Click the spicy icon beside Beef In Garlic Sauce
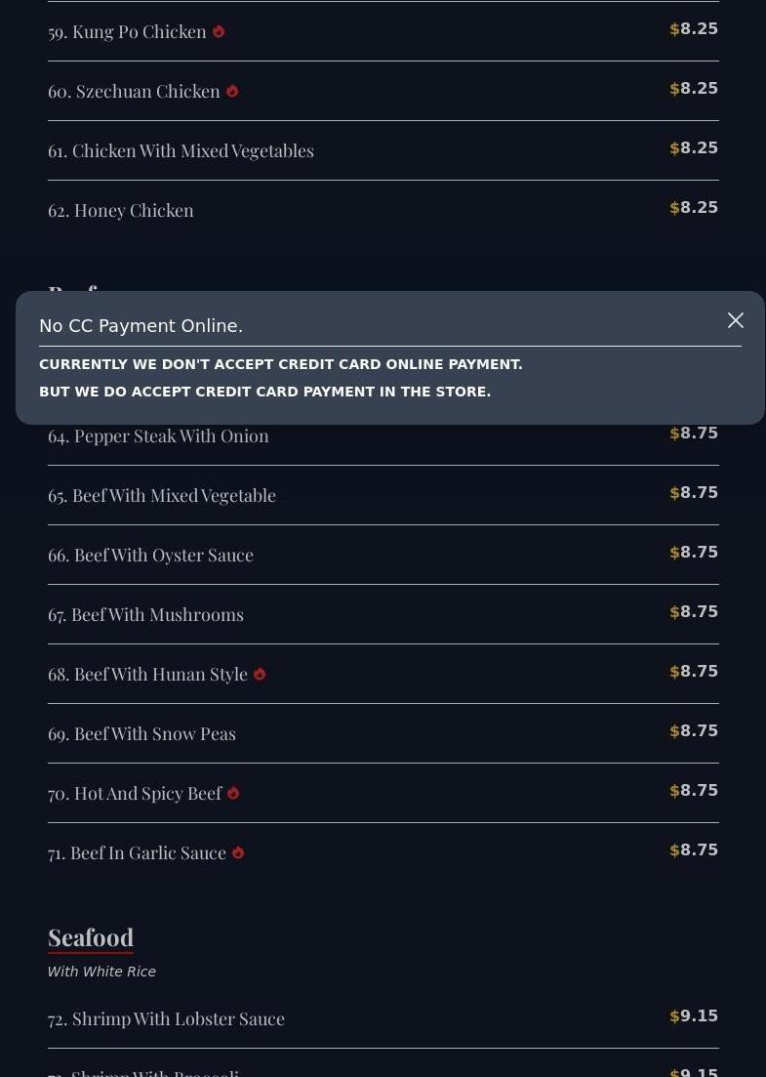This screenshot has height=1077, width=766. tap(238, 853)
